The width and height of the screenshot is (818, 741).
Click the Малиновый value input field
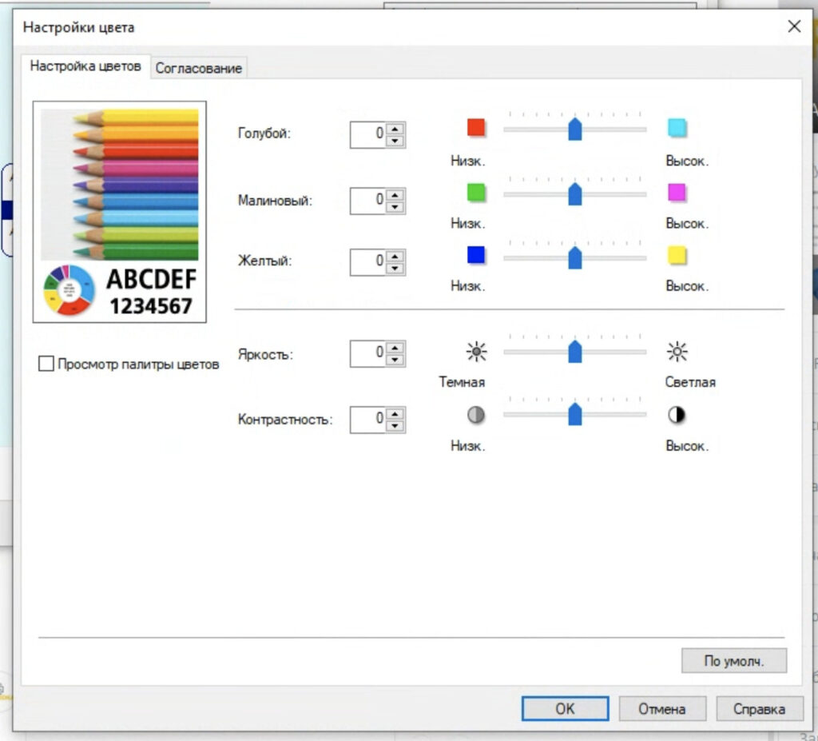pos(368,201)
